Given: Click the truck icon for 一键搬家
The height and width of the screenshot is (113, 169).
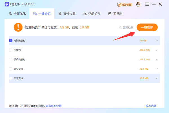Looking at the screenshot, I should point(35,14).
